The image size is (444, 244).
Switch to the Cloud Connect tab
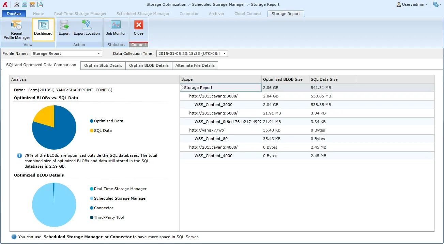click(x=248, y=14)
